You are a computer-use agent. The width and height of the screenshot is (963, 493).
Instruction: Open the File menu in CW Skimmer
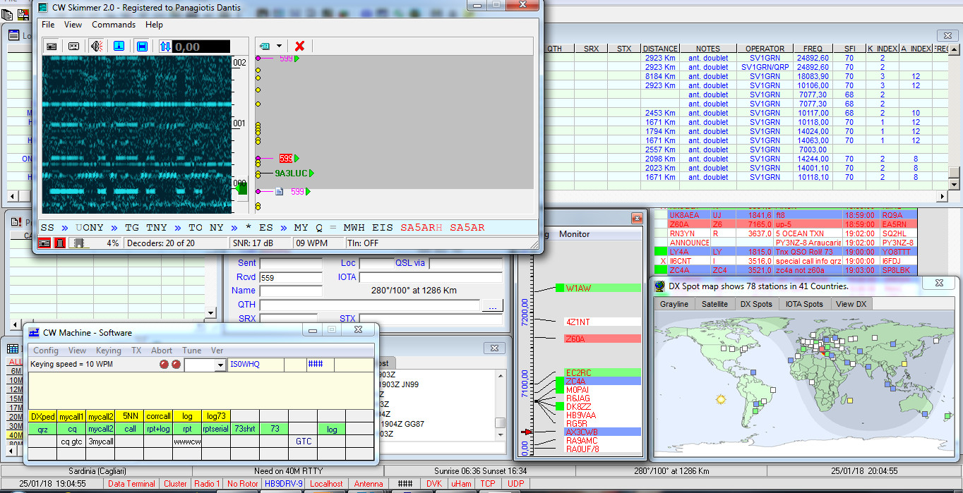48,25
